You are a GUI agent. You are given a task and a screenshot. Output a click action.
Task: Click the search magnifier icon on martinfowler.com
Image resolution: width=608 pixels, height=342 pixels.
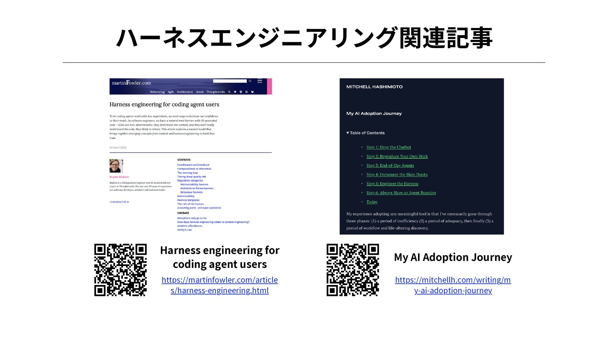[250, 81]
